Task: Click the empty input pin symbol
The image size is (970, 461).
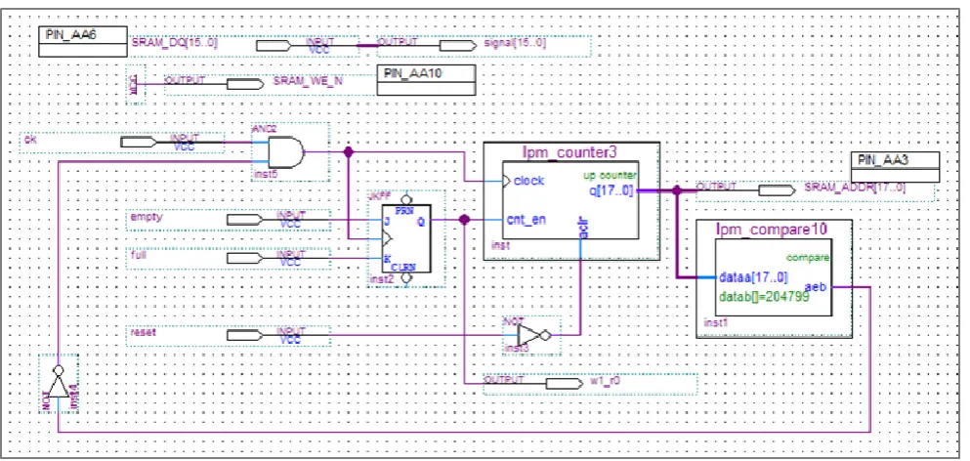Action: pos(245,220)
